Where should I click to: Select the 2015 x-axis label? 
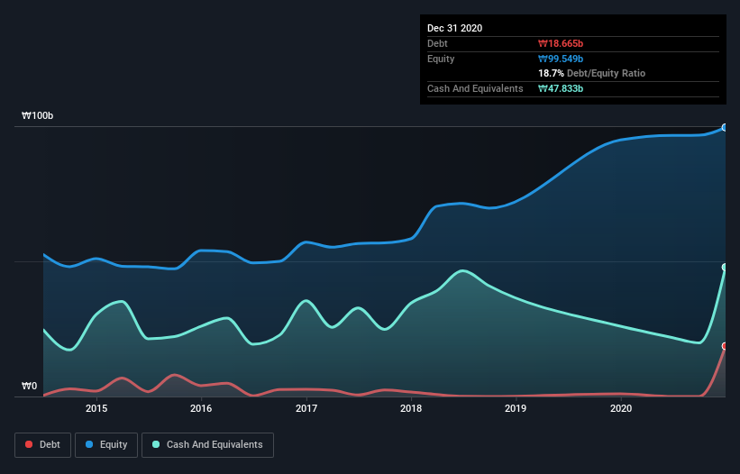[x=96, y=408]
